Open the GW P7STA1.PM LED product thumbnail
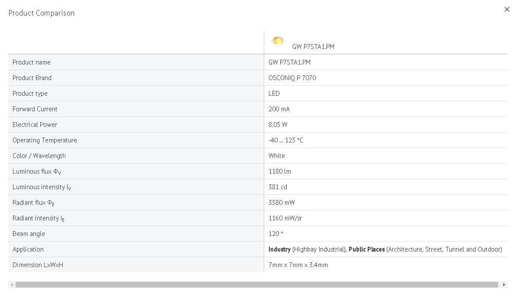 click(278, 41)
